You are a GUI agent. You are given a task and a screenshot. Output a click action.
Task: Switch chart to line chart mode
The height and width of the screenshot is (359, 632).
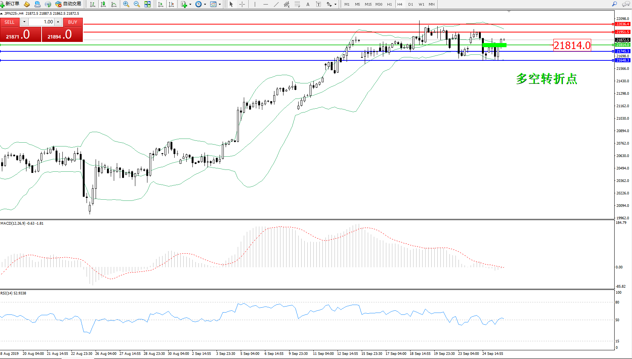pyautogui.click(x=114, y=4)
